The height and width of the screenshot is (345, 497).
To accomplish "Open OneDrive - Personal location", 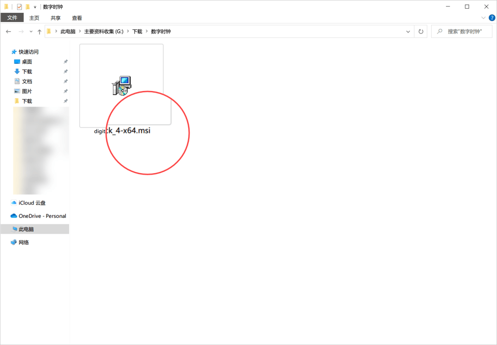I will coord(38,216).
